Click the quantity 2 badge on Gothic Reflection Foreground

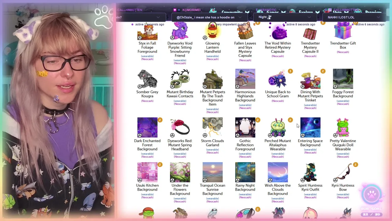click(x=258, y=120)
